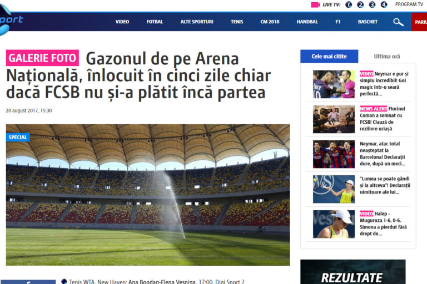Select the Cele mai citite tab
Image resolution: width=427 pixels, height=284 pixels.
(x=329, y=57)
